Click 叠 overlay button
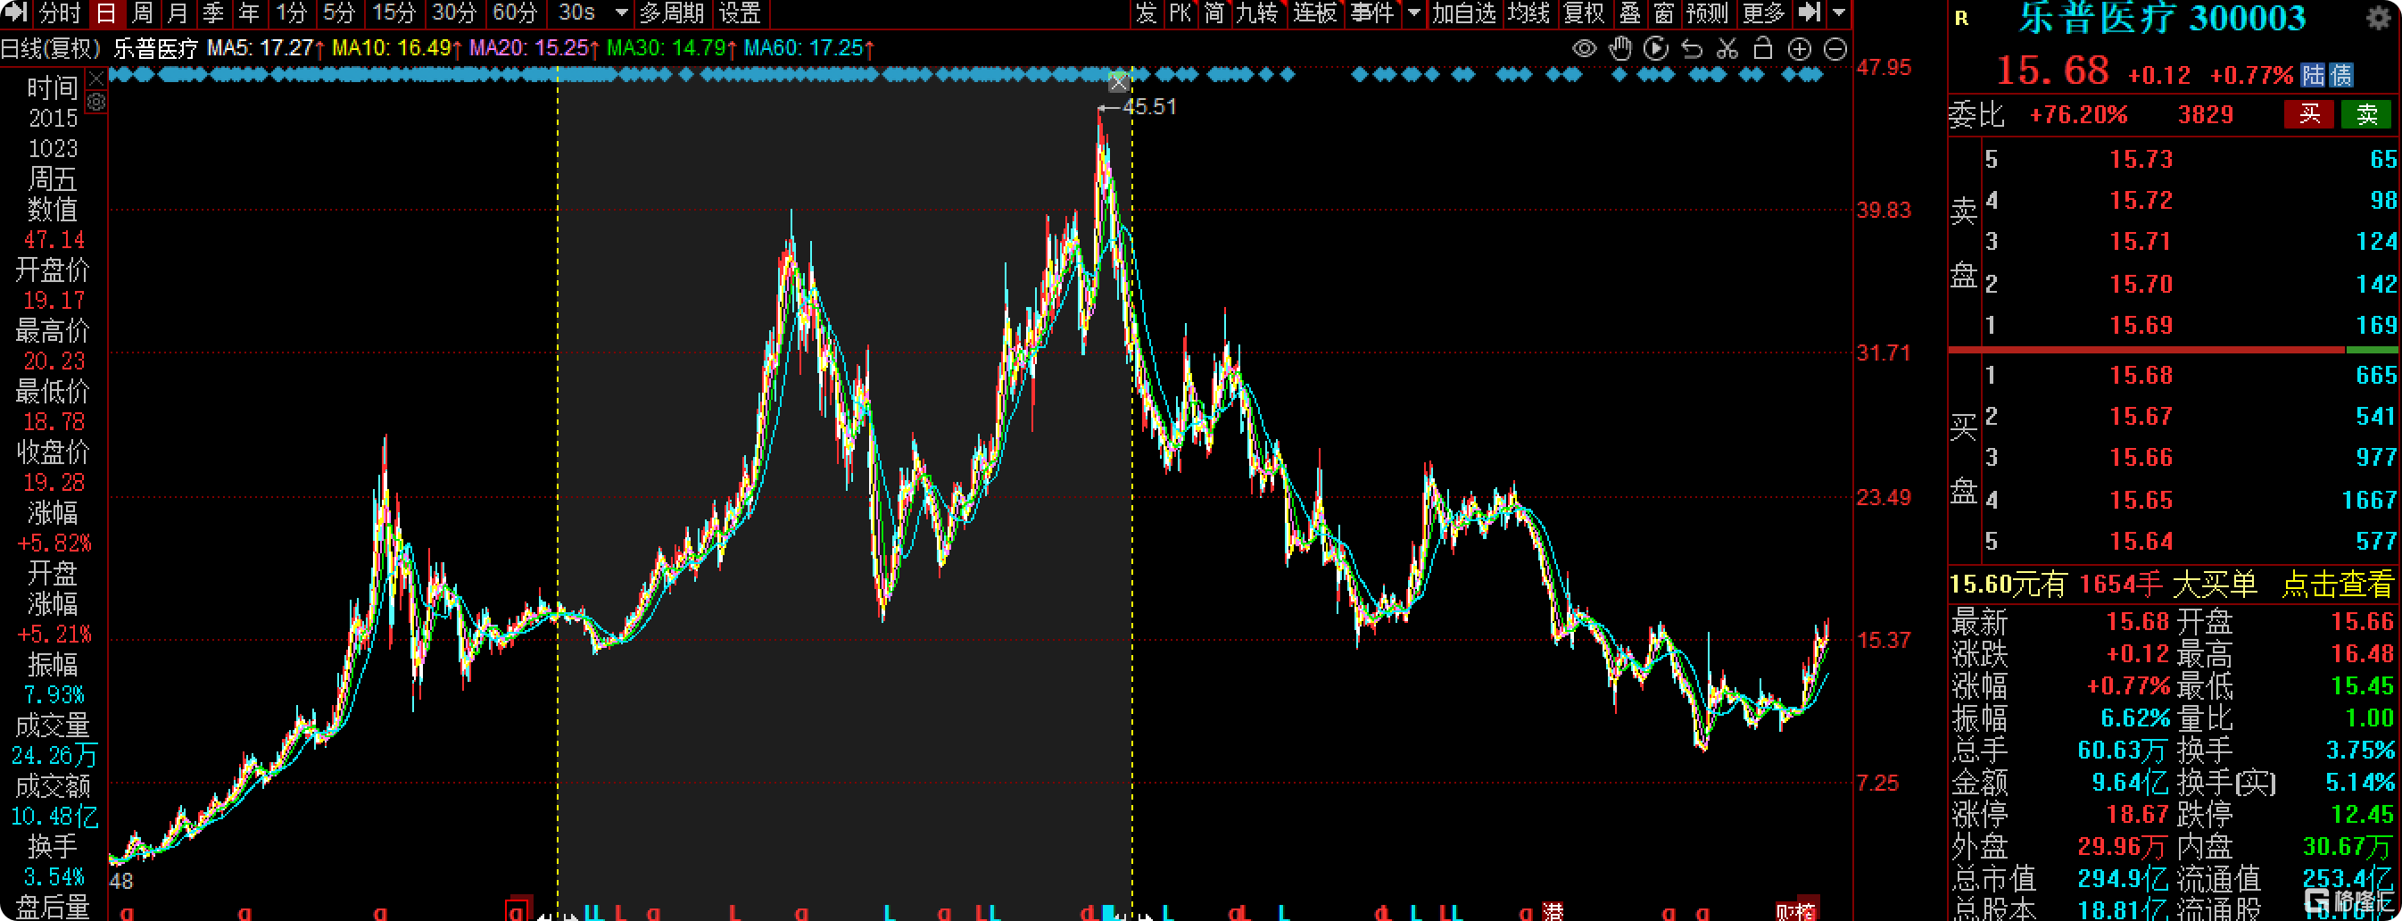Image resolution: width=2402 pixels, height=921 pixels. coord(1630,13)
